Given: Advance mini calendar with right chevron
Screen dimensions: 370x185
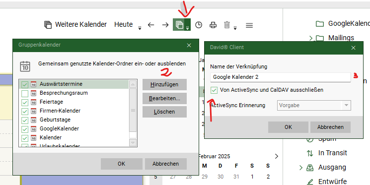Looking at the screenshot, I should coord(277,156).
